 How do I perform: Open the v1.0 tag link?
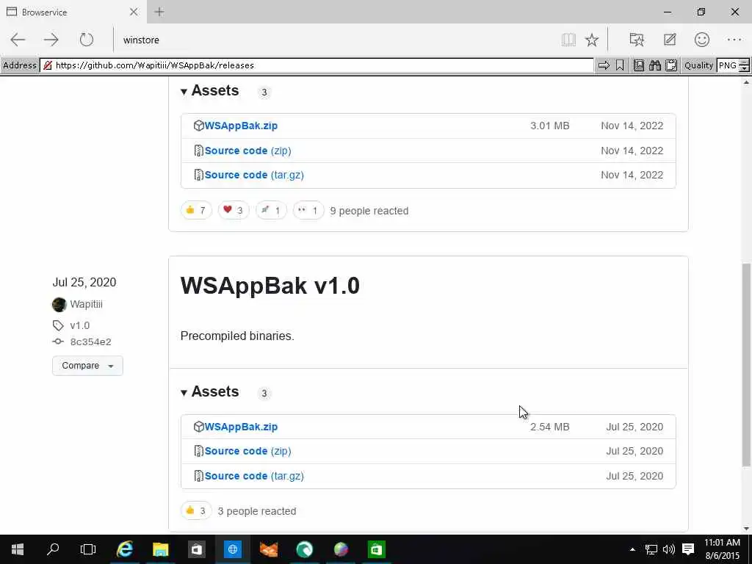click(79, 325)
